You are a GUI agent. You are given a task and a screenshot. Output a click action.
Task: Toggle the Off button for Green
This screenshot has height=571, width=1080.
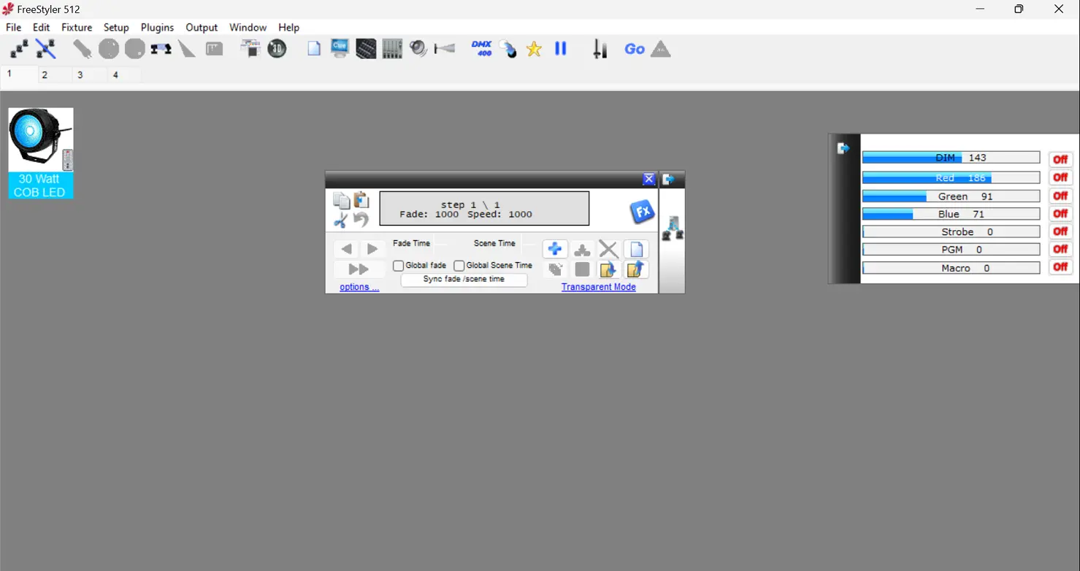(1060, 196)
